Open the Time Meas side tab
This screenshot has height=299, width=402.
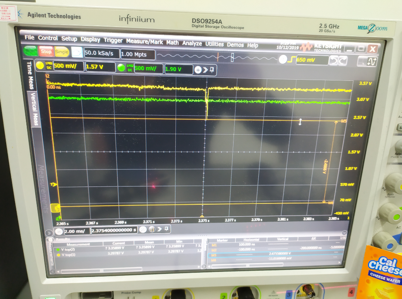click(x=30, y=75)
